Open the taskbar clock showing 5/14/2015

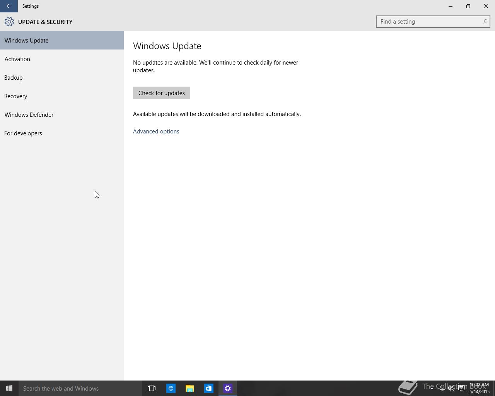pyautogui.click(x=479, y=388)
